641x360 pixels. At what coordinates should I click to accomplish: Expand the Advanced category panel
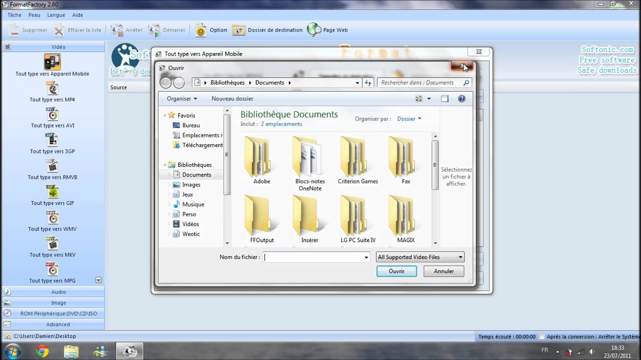click(53, 324)
